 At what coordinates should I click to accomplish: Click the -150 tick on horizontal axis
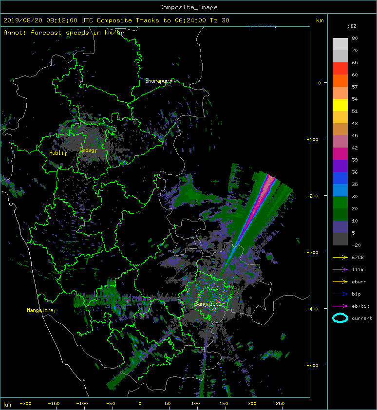point(54,404)
